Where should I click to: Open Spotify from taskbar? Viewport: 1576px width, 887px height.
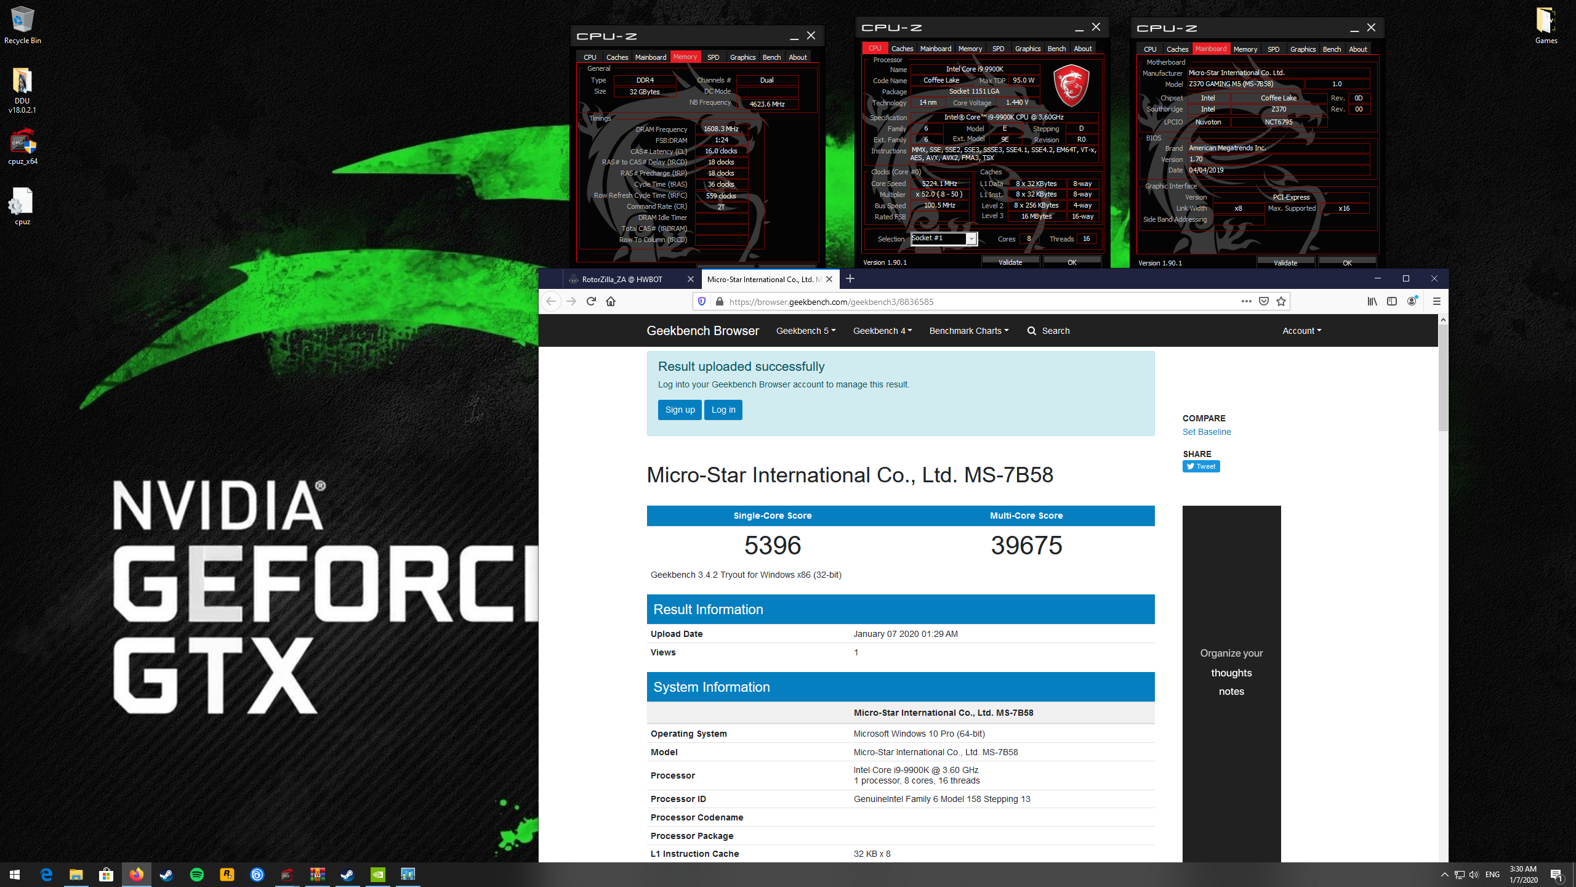tap(197, 874)
